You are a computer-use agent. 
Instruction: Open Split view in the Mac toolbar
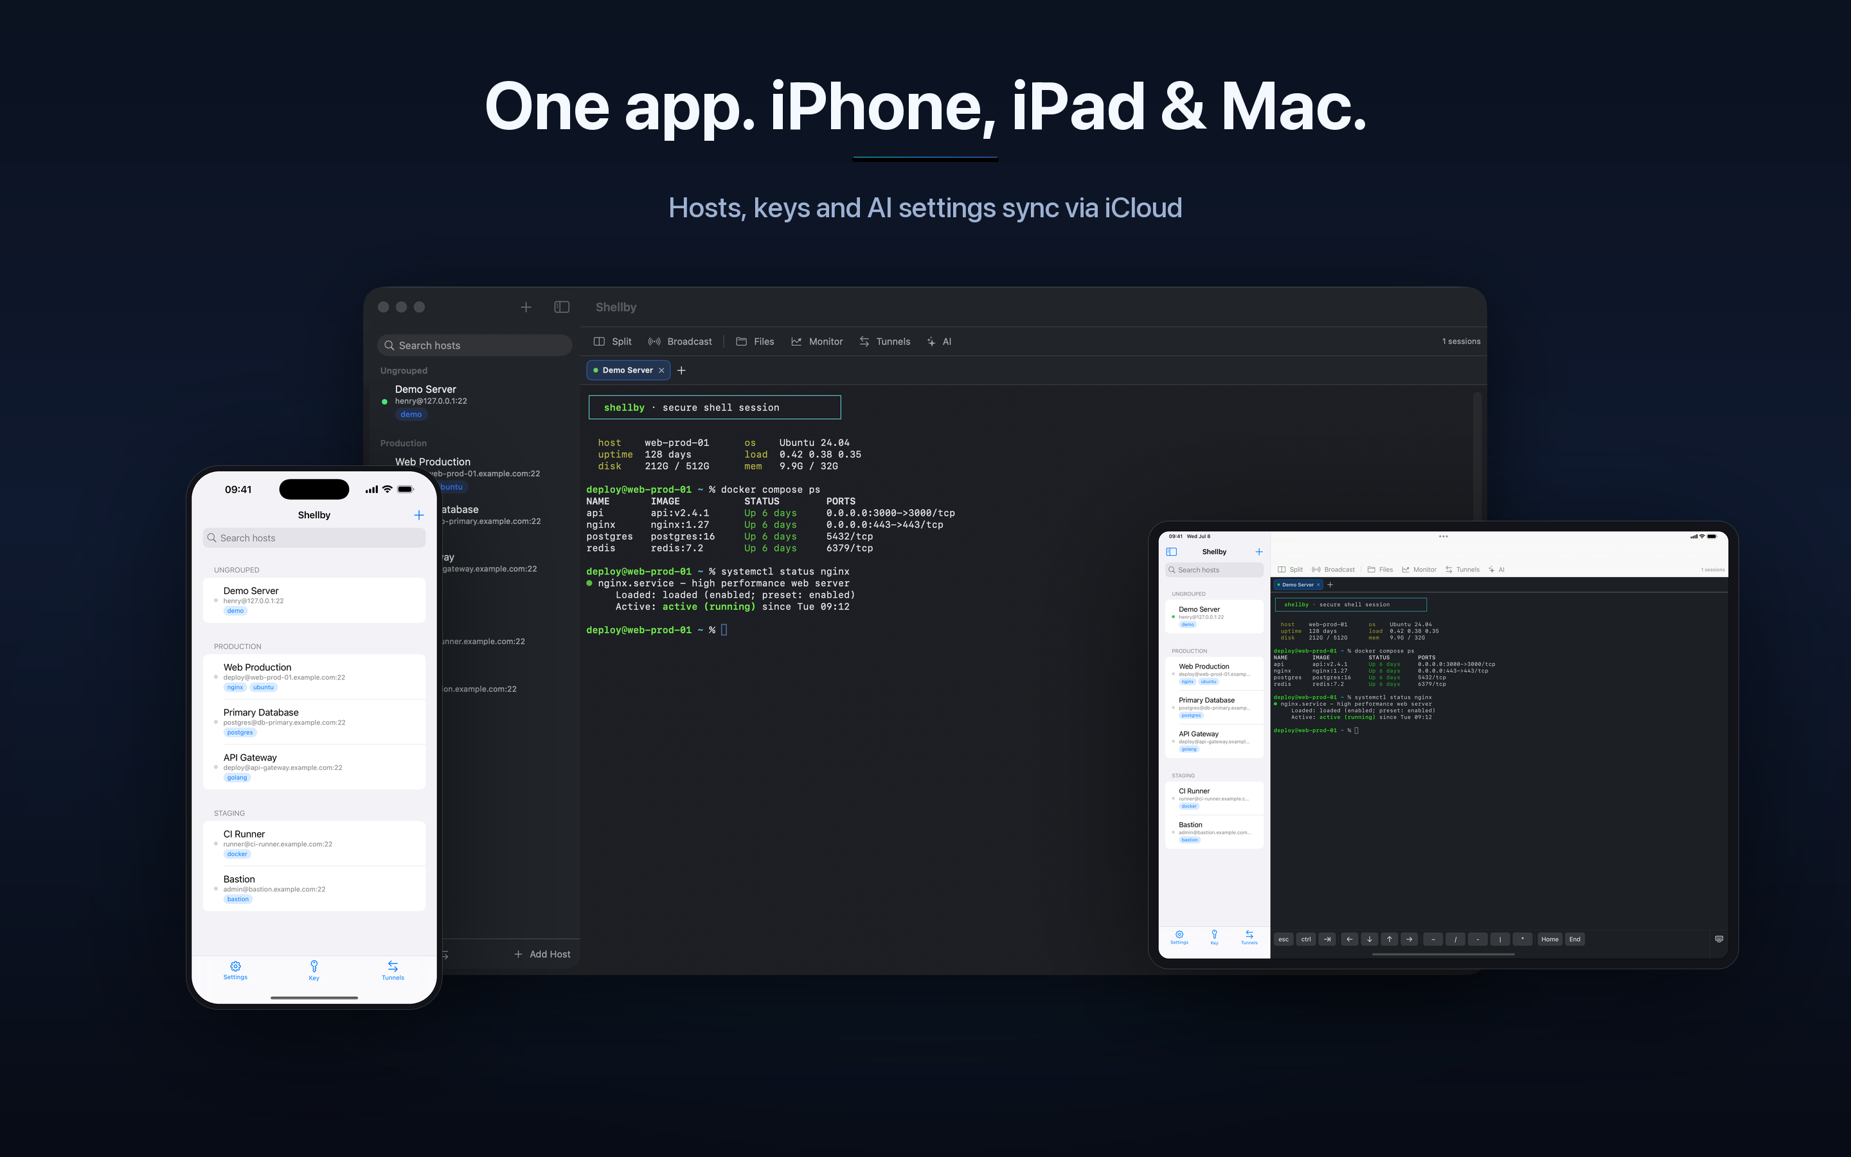(x=613, y=341)
